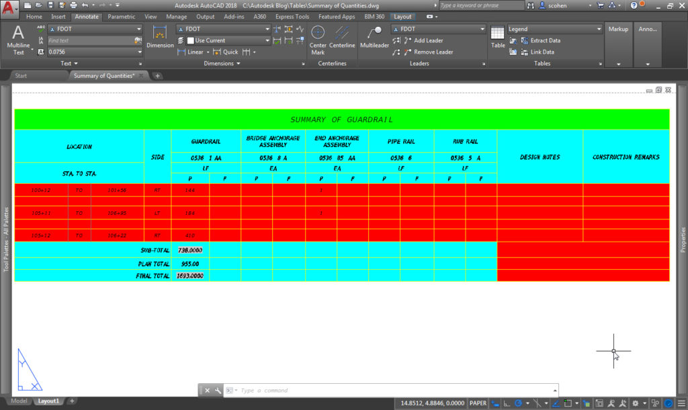The image size is (688, 410).
Task: Toggle PAPER space on the status bar
Action: point(478,403)
